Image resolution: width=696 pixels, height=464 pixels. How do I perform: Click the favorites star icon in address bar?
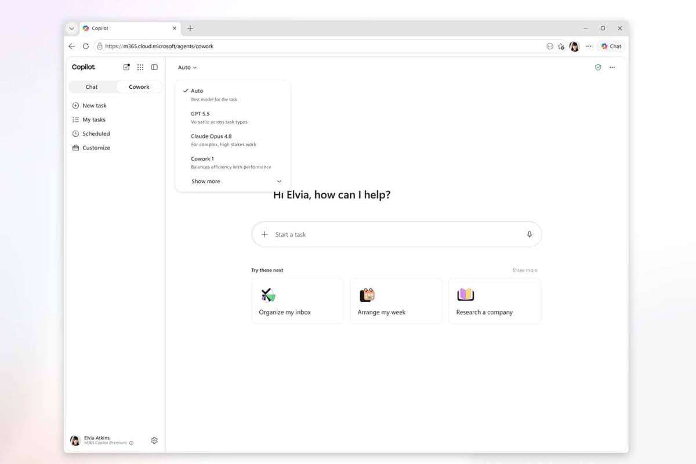tap(560, 46)
